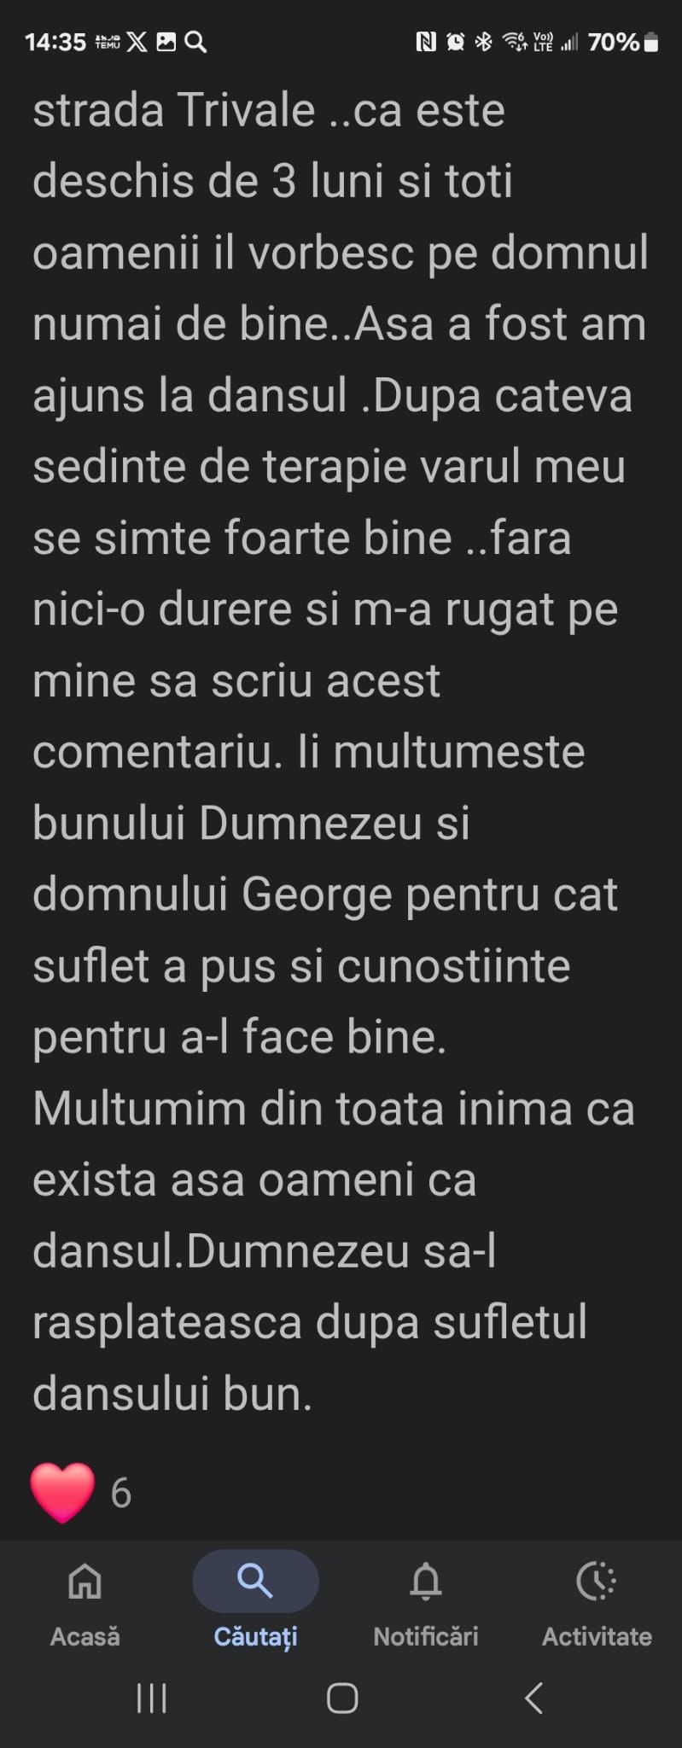682x1748 pixels.
Task: Tap the magnifier icon in status bar
Action: [195, 42]
